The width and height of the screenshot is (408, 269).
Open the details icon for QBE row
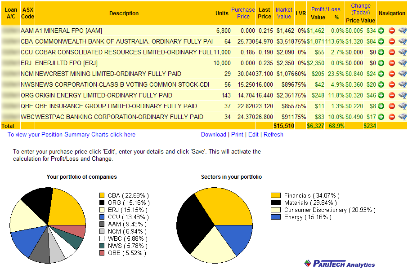pos(403,106)
